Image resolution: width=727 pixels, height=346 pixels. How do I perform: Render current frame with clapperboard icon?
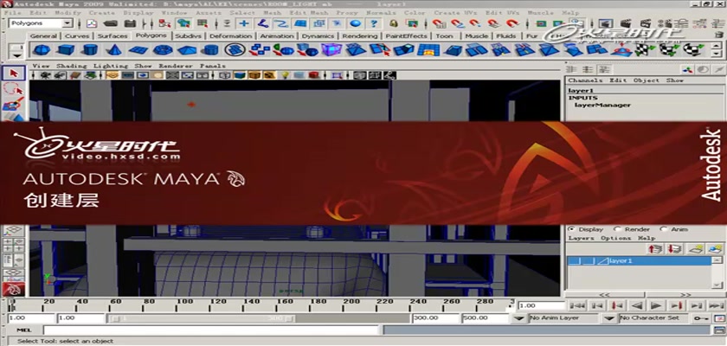[x=626, y=23]
